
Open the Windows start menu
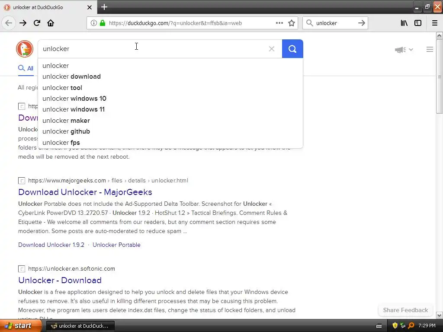(x=21, y=326)
